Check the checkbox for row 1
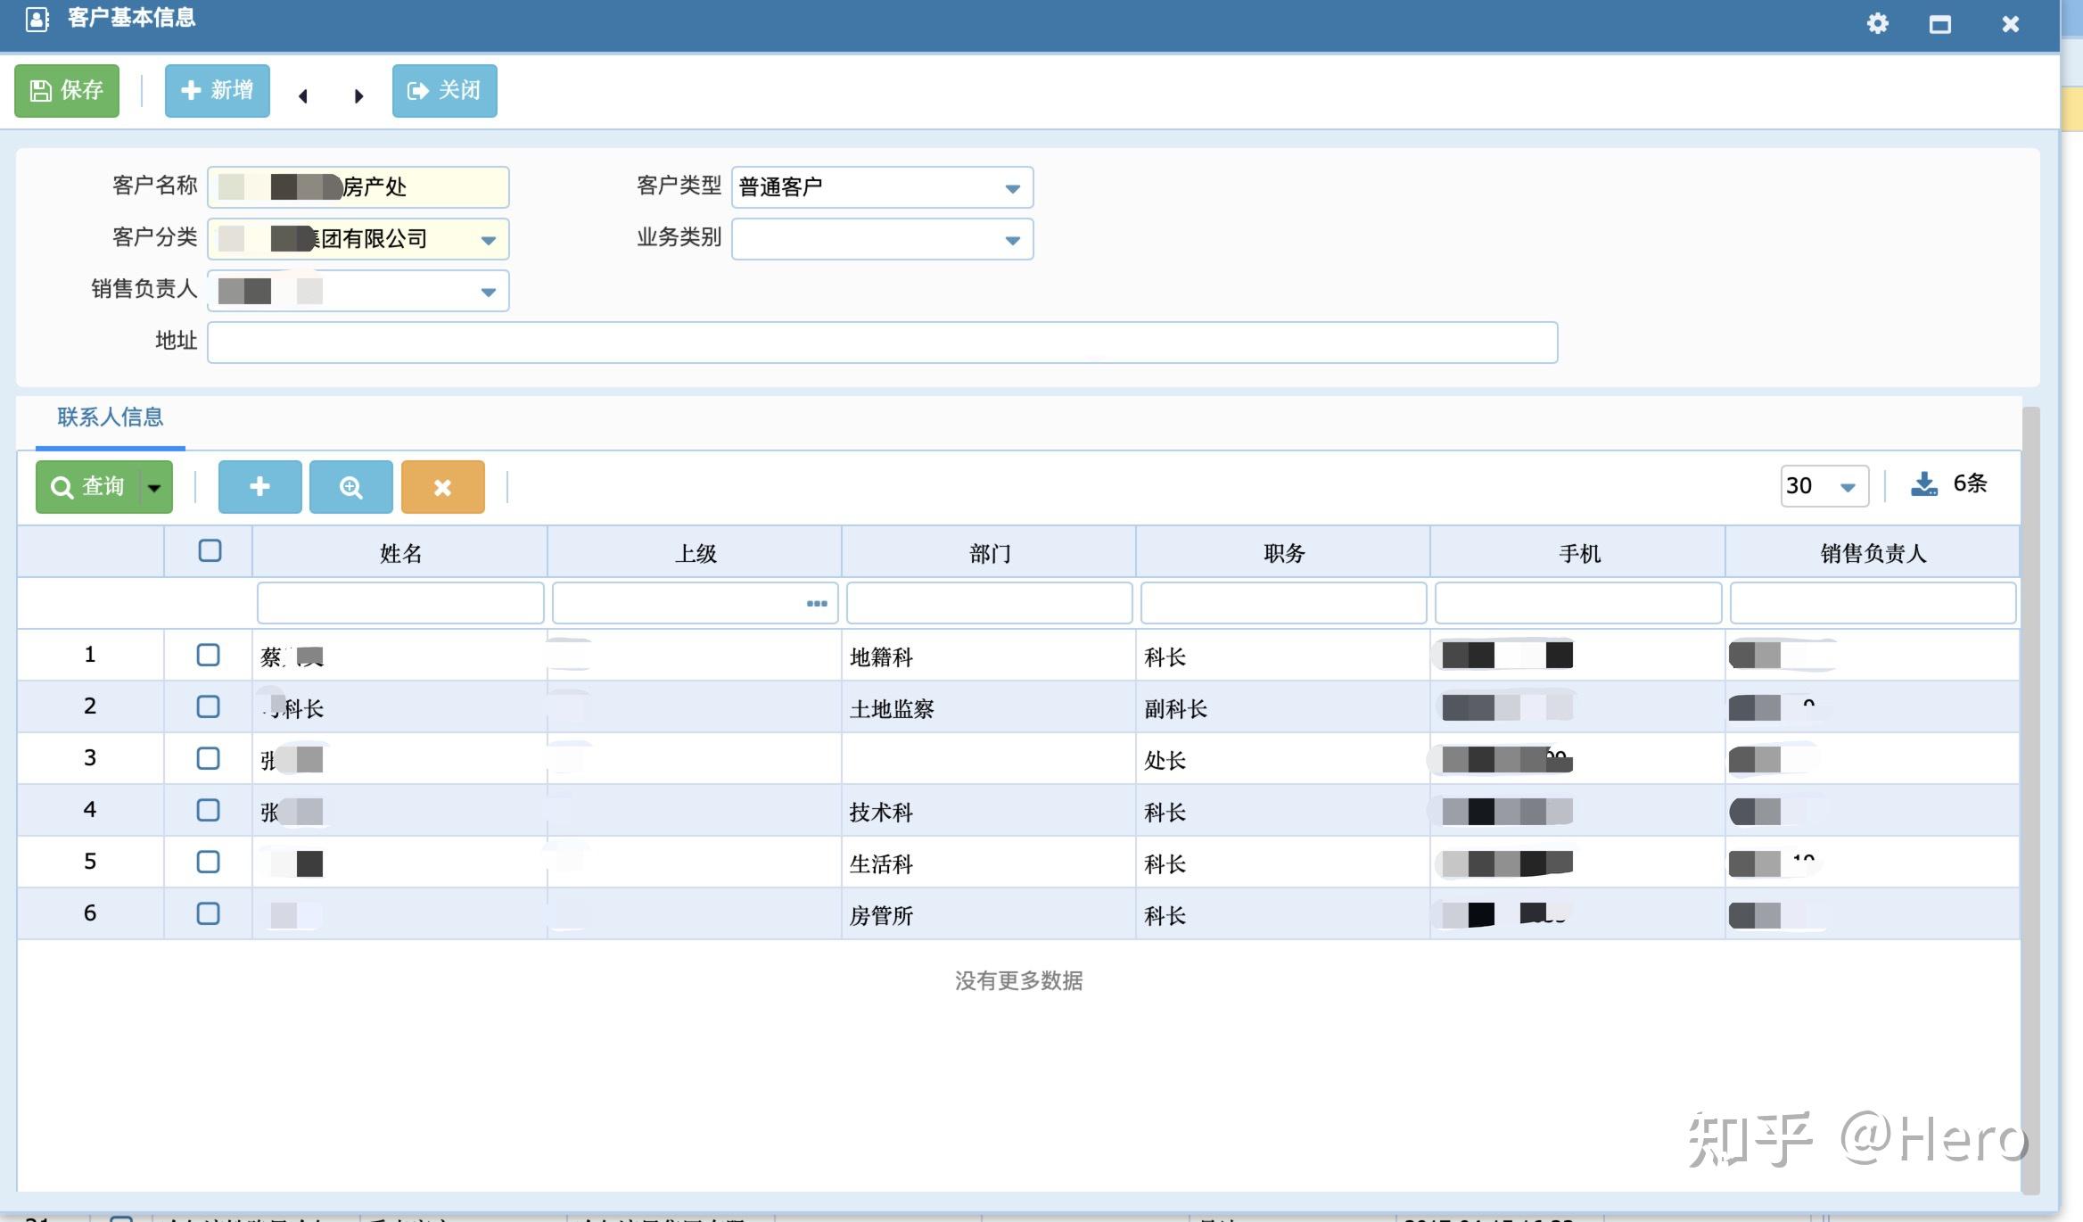 coord(208,655)
